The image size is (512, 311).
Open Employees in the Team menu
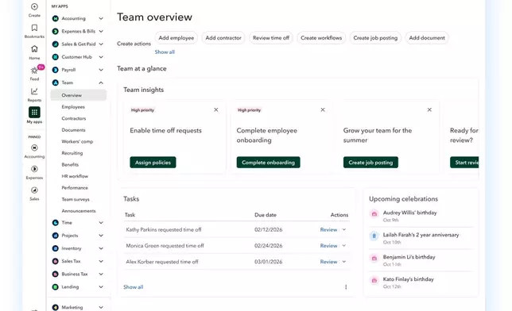click(73, 107)
